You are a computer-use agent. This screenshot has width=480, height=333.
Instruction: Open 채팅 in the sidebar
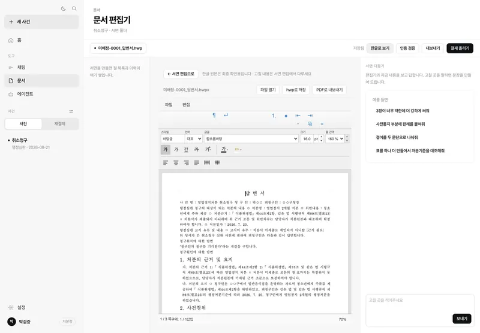[x=41, y=67]
